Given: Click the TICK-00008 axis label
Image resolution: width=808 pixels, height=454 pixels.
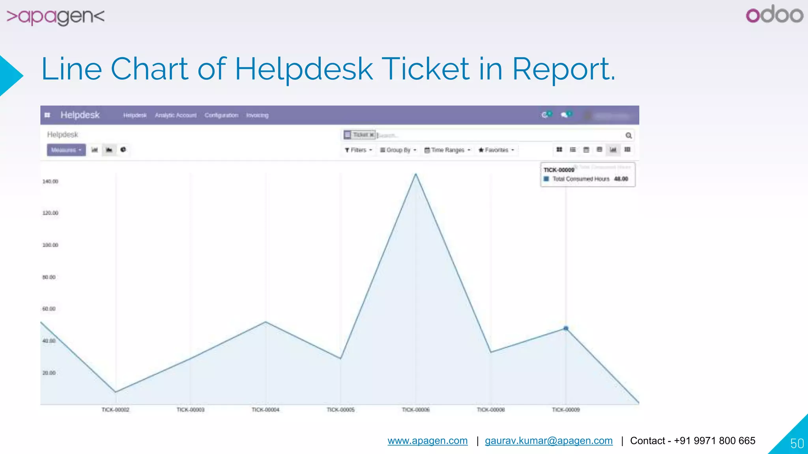Looking at the screenshot, I should (491, 410).
